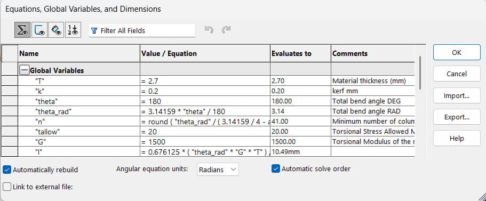Click the Evaluates to column header
The image size is (486, 201).
pos(300,53)
